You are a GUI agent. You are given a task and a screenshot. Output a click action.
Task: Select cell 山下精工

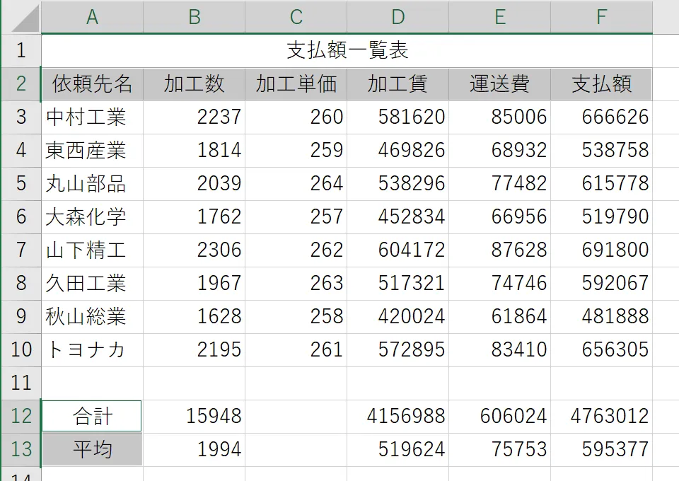coord(92,250)
